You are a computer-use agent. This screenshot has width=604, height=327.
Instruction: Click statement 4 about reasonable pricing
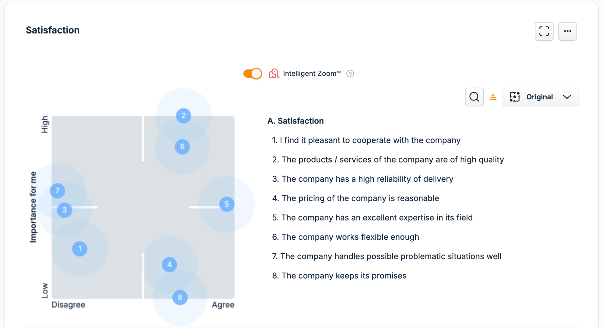coord(355,198)
